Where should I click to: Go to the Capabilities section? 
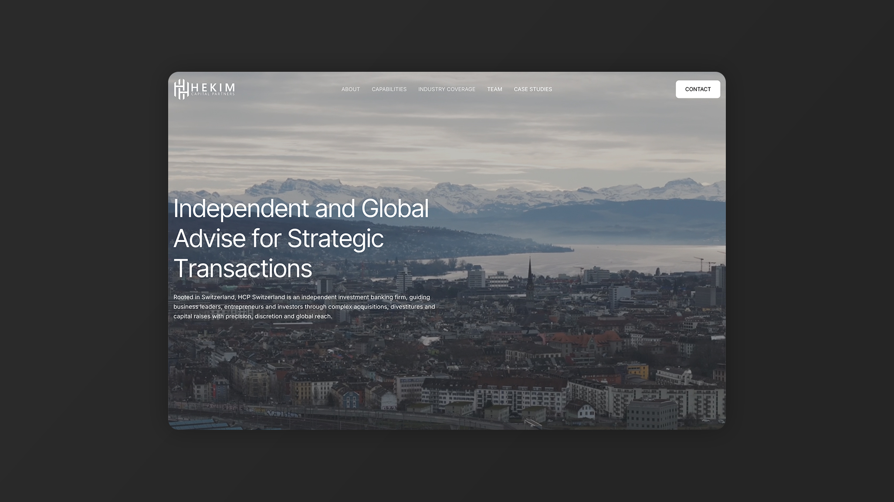(x=389, y=89)
